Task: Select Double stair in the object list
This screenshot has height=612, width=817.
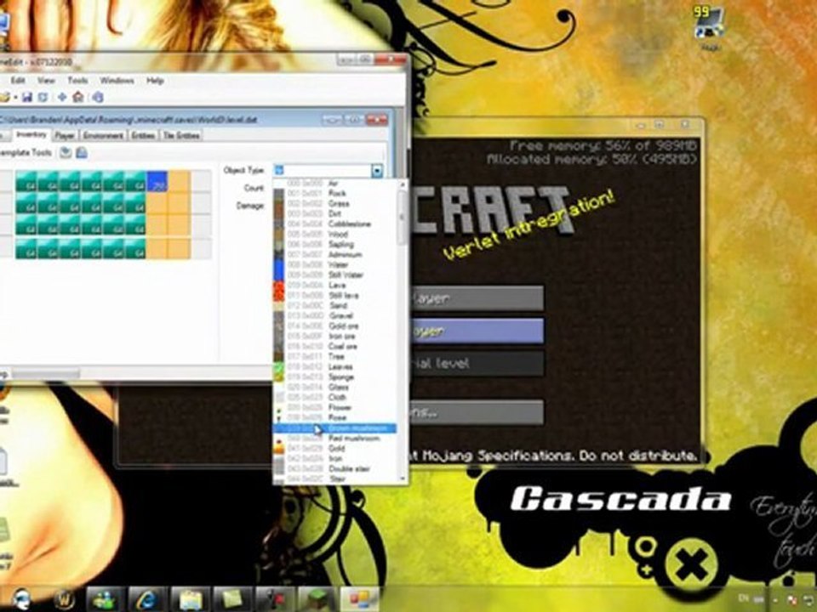Action: point(335,469)
